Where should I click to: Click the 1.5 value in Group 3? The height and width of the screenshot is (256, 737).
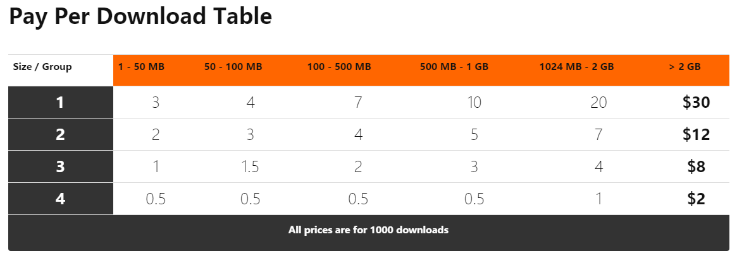pos(250,166)
